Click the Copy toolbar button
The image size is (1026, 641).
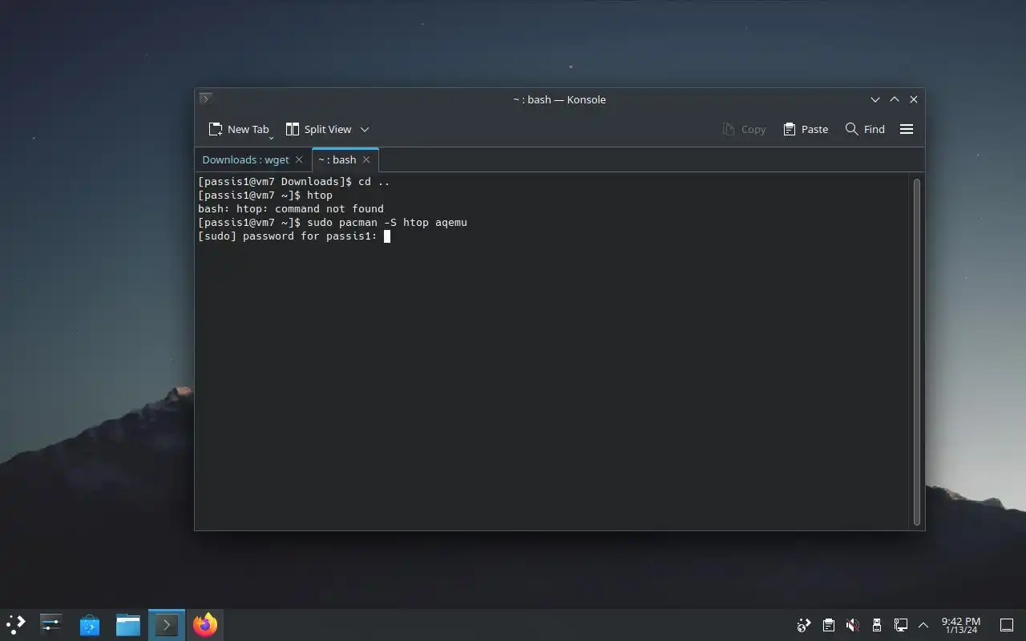point(744,129)
